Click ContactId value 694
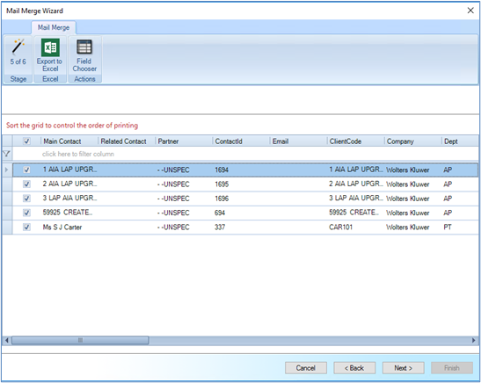 click(x=220, y=213)
